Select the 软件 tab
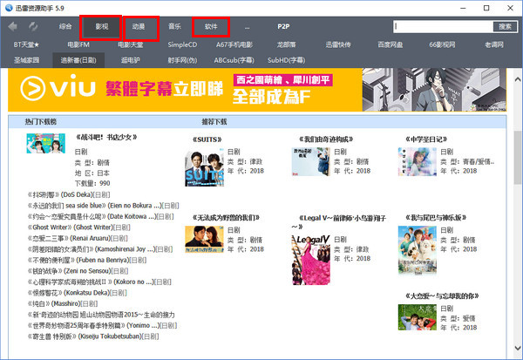This screenshot has width=523, height=360. click(x=211, y=26)
